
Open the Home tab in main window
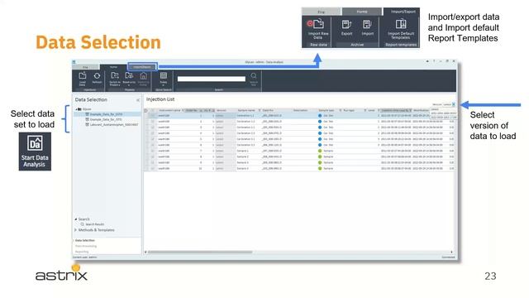[x=113, y=66]
